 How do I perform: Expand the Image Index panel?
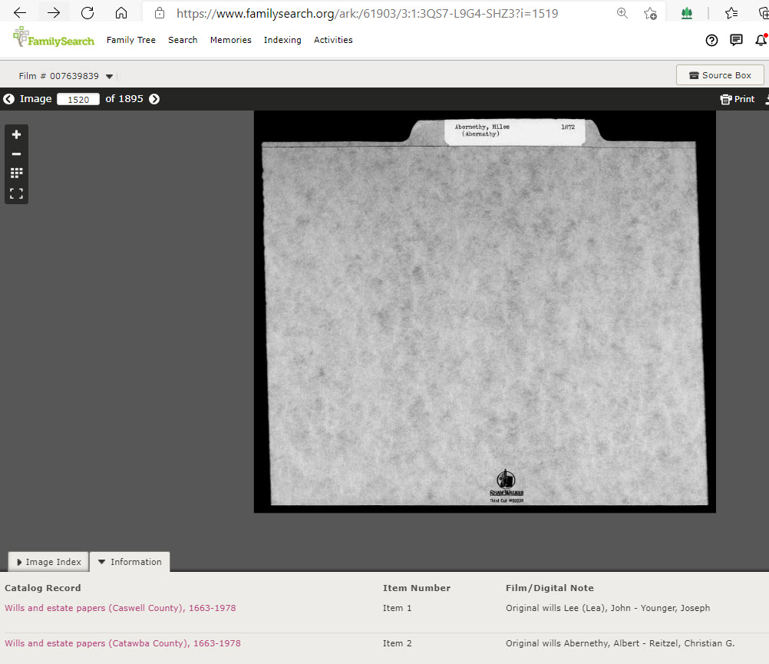48,561
